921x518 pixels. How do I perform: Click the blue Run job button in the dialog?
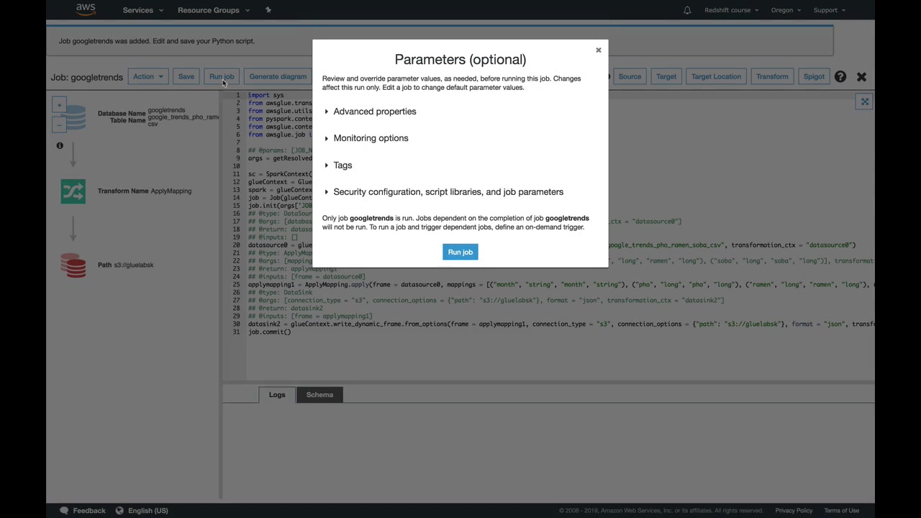tap(460, 252)
